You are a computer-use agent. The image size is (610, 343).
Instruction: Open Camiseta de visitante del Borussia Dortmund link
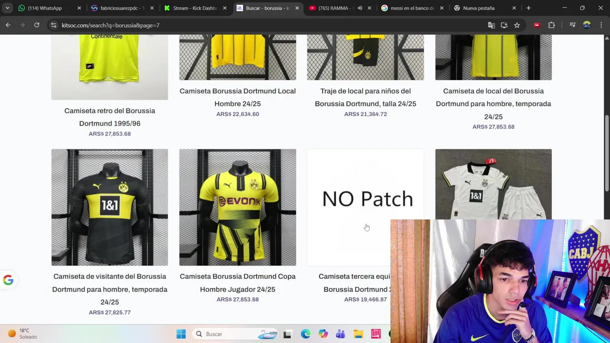110,289
